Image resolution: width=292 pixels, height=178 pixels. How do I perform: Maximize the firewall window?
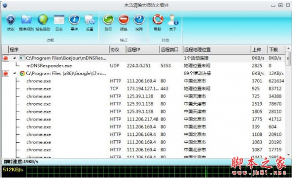280,5
